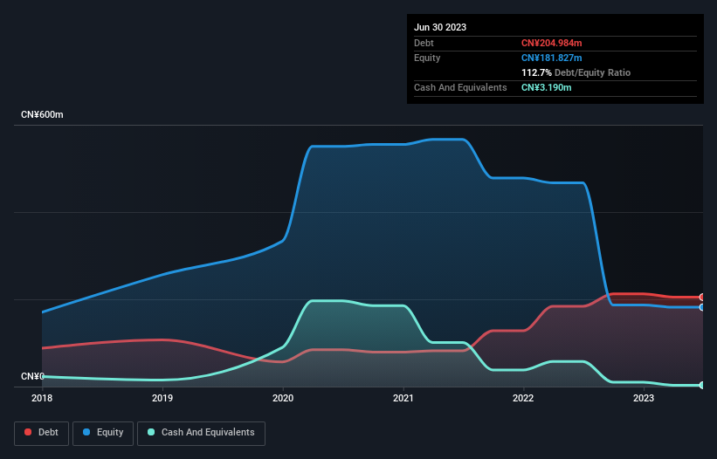Click the 112.7% Debt/Equity Ratio text
The image size is (717, 459).
(576, 72)
